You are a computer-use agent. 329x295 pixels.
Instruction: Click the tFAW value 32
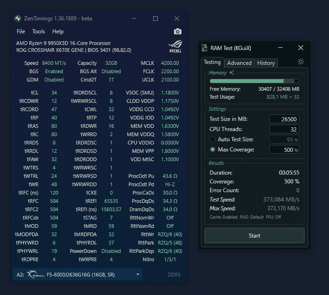click(54, 159)
